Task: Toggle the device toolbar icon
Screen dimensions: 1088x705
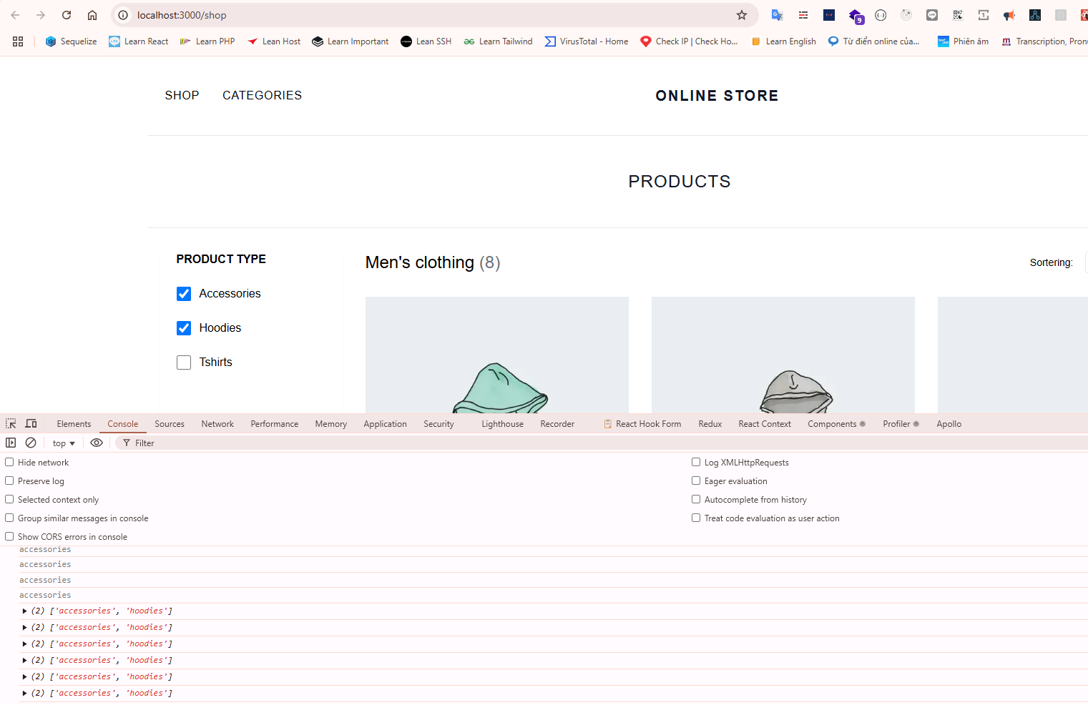Action: (x=31, y=423)
